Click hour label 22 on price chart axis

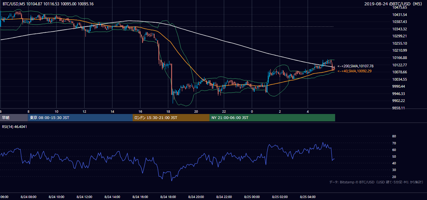click(224, 111)
